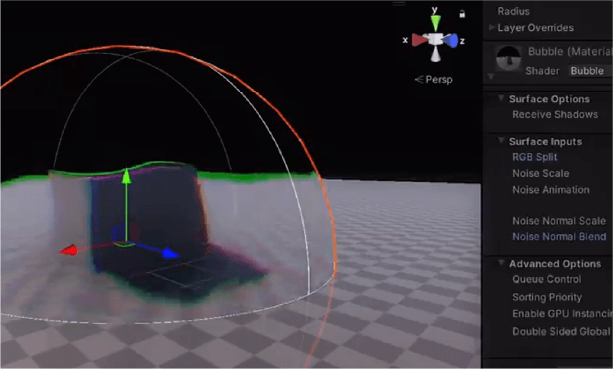Click the center cube of the scene gizmo

(435, 40)
